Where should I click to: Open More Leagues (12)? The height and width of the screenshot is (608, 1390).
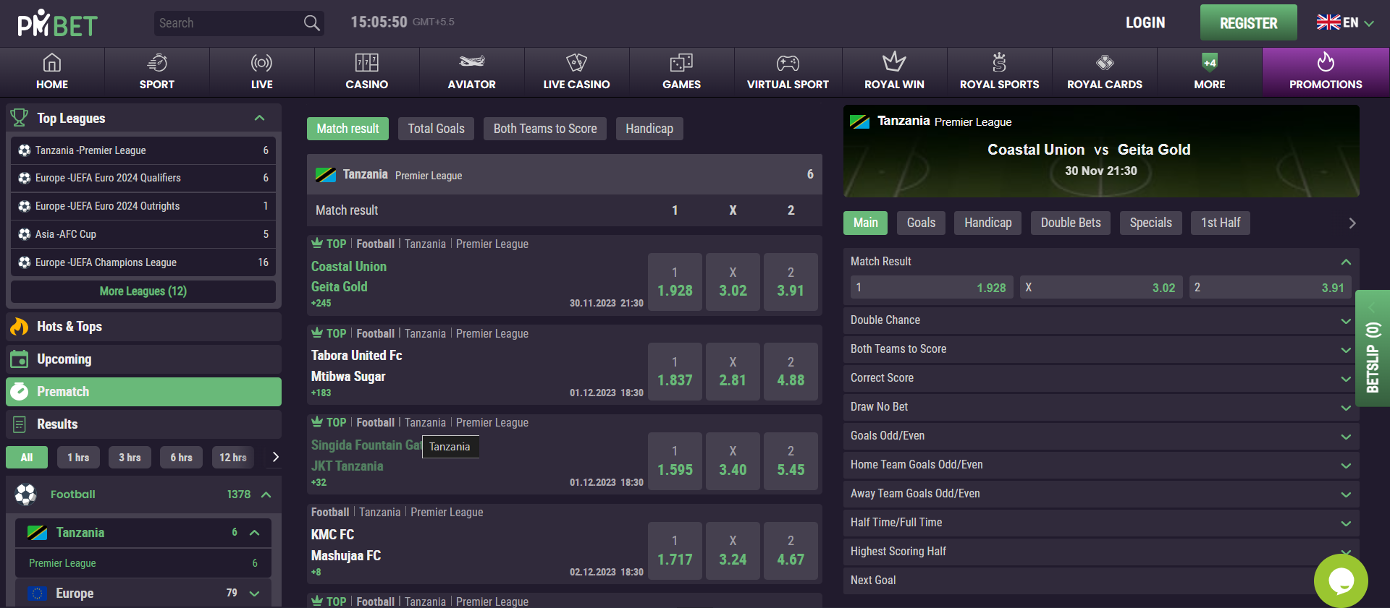(x=143, y=291)
